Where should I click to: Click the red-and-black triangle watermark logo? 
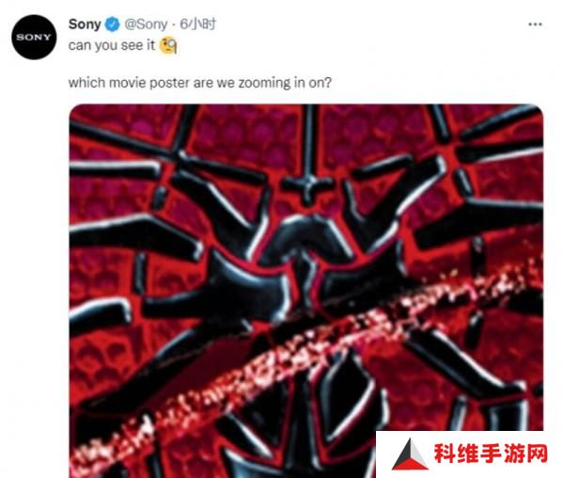[x=410, y=454]
